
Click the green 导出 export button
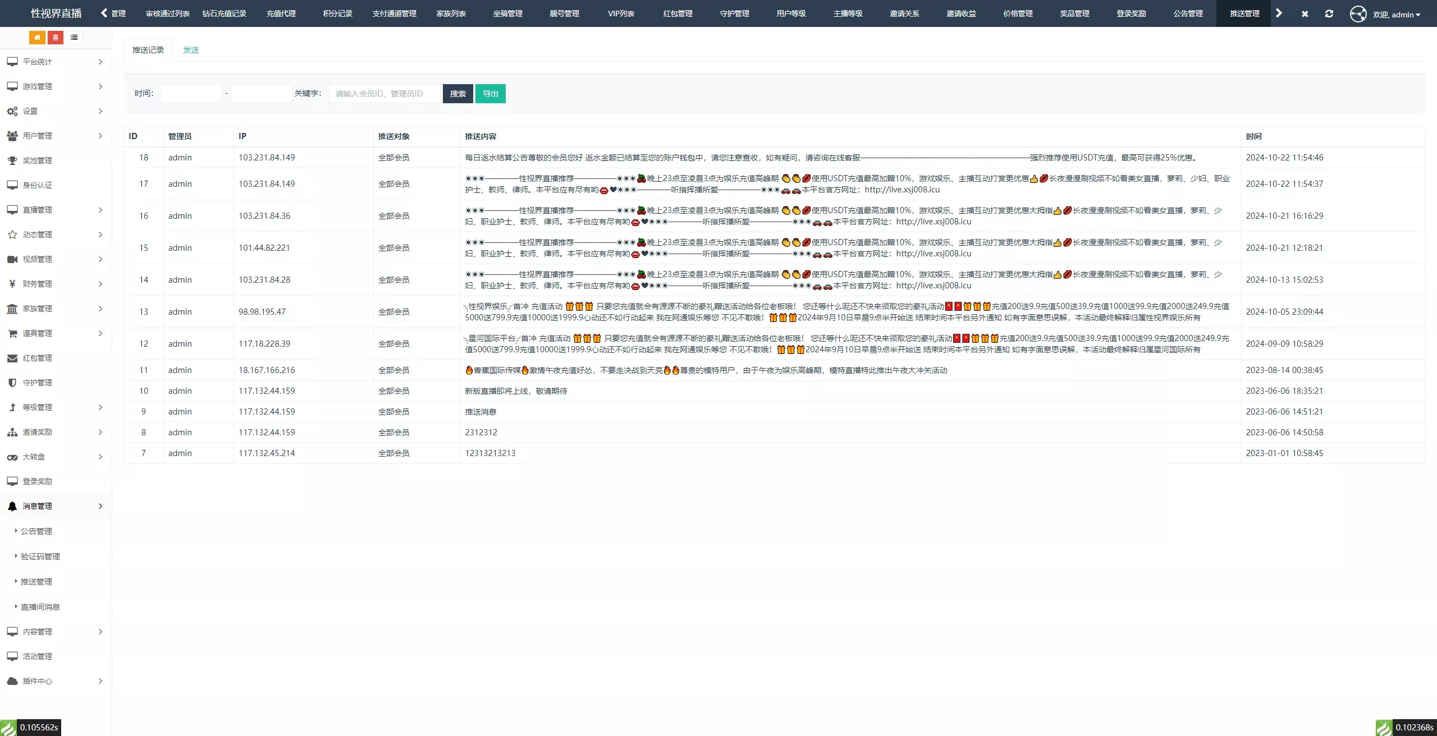tap(490, 94)
